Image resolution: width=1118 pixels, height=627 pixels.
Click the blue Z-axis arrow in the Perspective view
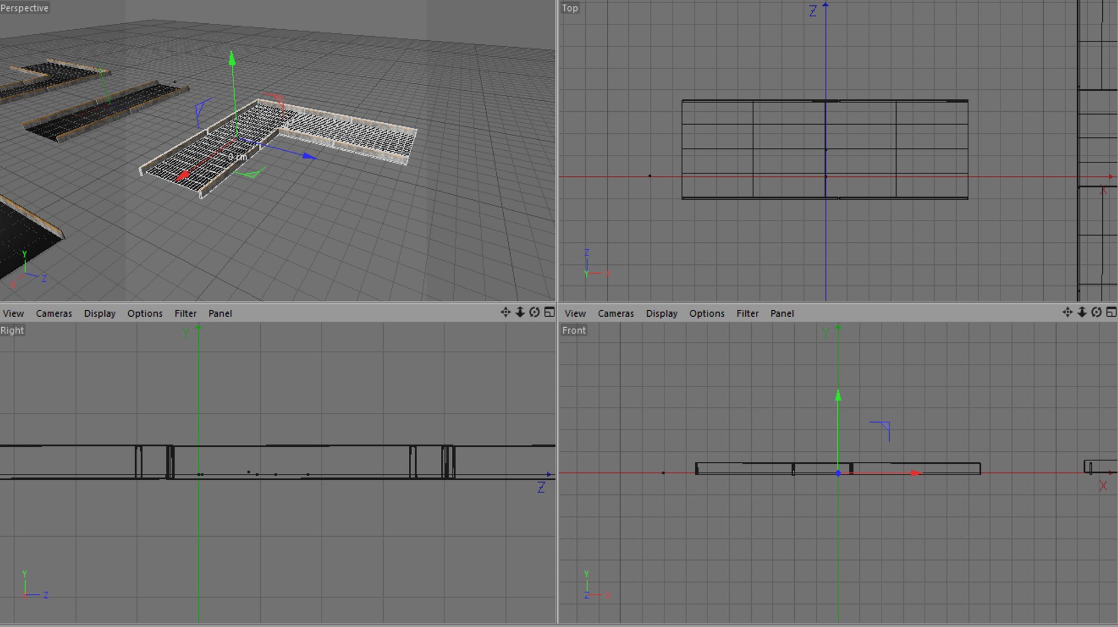310,156
